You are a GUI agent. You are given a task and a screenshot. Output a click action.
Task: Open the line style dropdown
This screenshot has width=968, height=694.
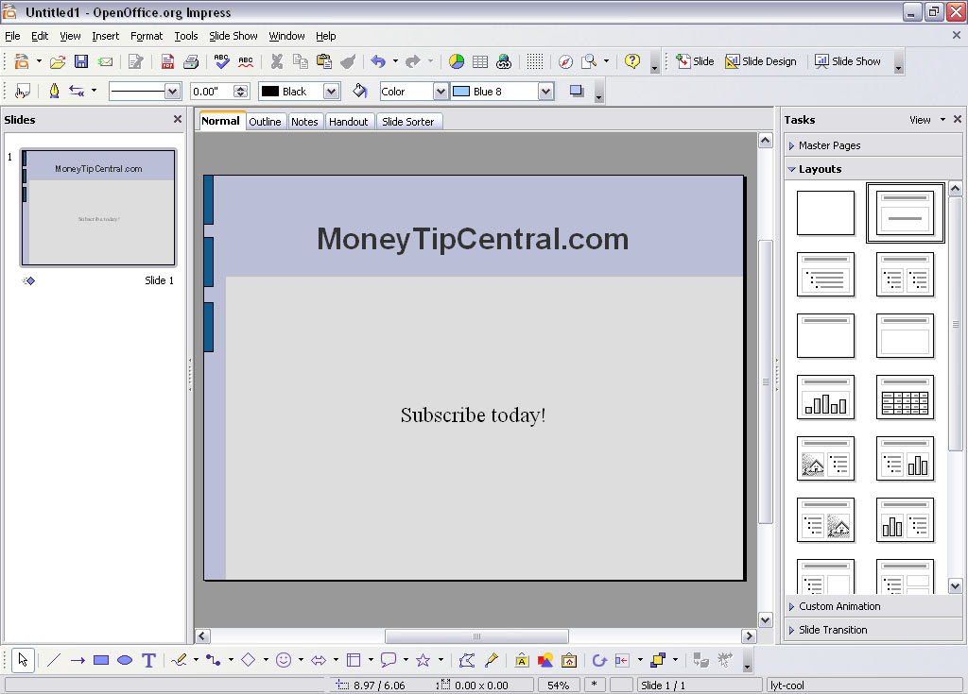pos(172,92)
